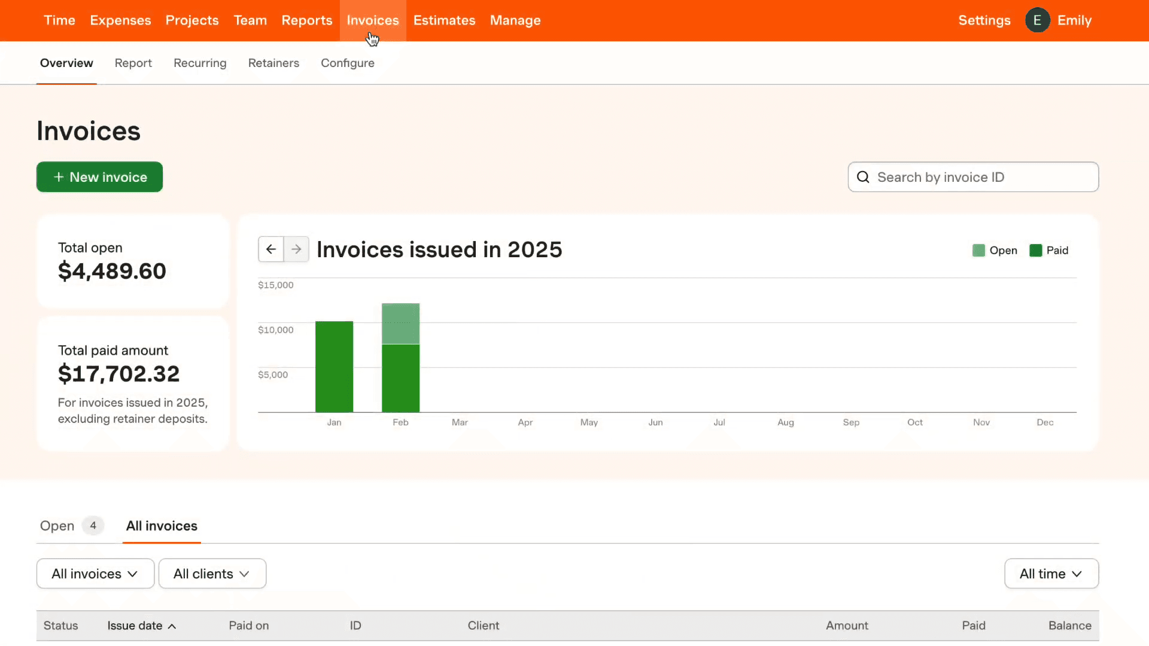Image resolution: width=1149 pixels, height=646 pixels.
Task: Sort by the Amount column header
Action: pos(847,626)
